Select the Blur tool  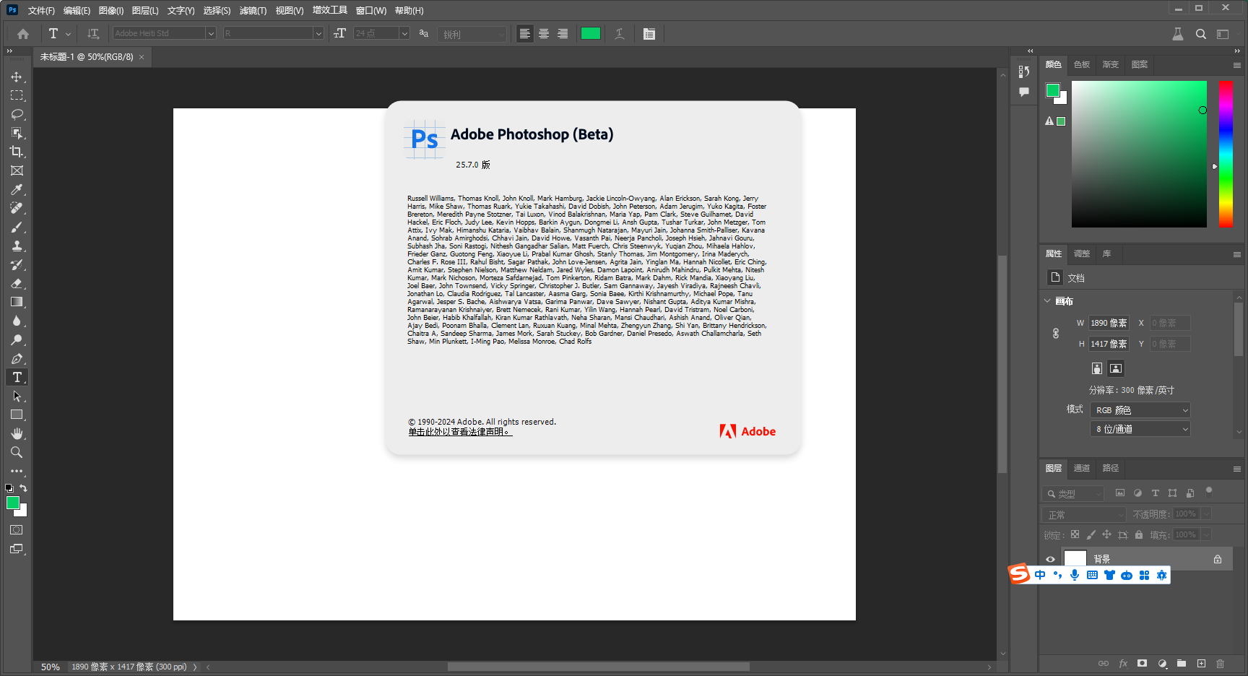pyautogui.click(x=17, y=321)
